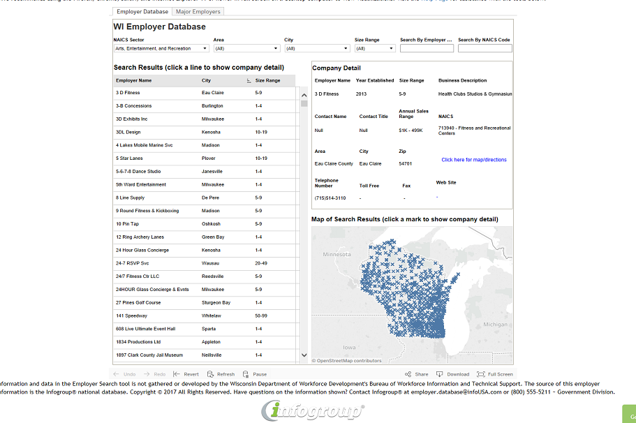Image resolution: width=636 pixels, height=423 pixels.
Task: Open the City filter dropdown
Action: (317, 48)
